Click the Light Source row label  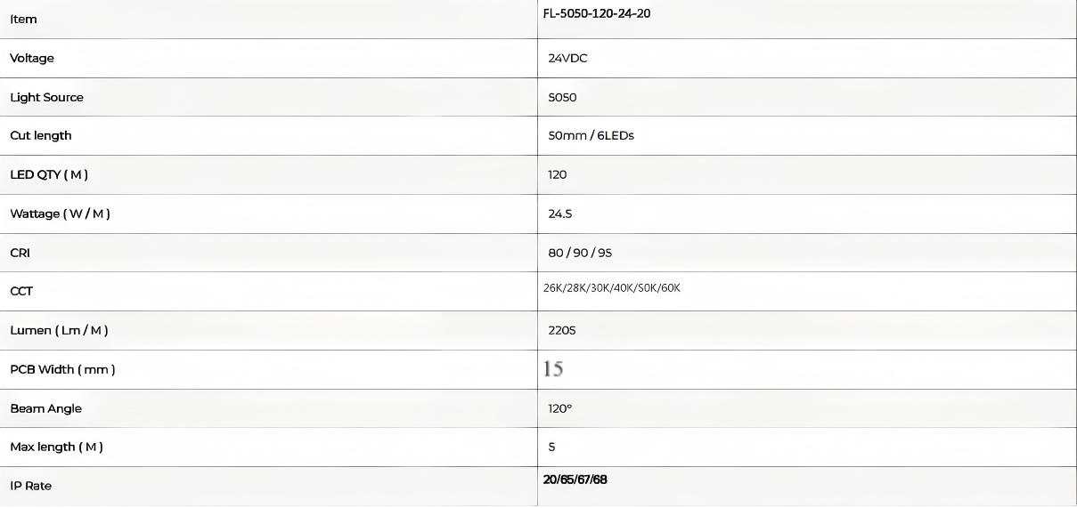click(x=46, y=97)
